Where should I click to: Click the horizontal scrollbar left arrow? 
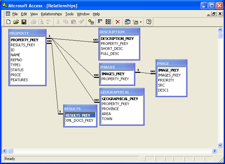point(5,151)
